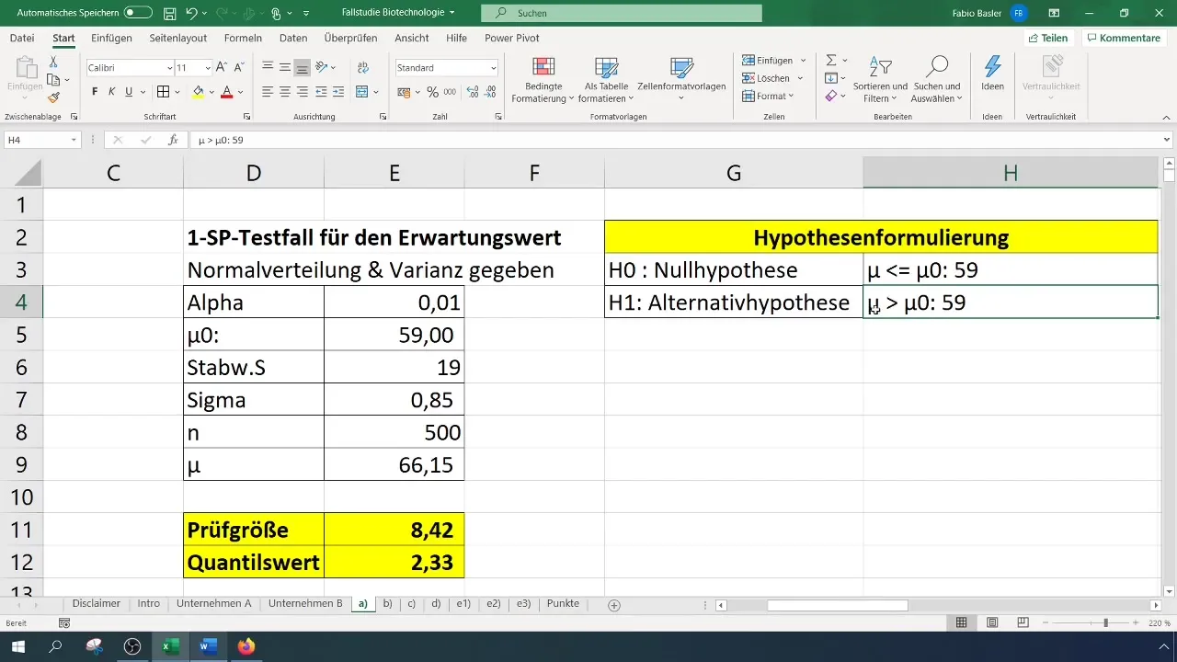Open Als Tabelle formatieren gallery
Image resolution: width=1177 pixels, height=662 pixels.
606,80
